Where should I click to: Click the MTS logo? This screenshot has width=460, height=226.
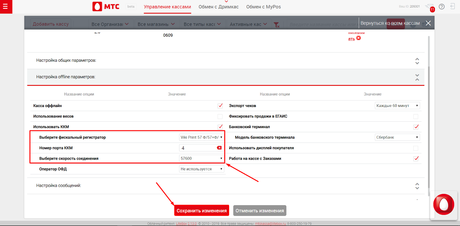click(106, 7)
